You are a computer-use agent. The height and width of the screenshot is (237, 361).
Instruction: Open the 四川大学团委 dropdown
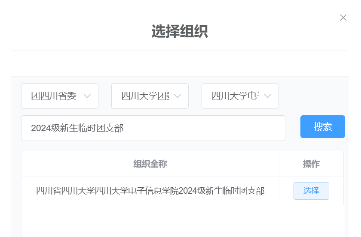pyautogui.click(x=145, y=96)
